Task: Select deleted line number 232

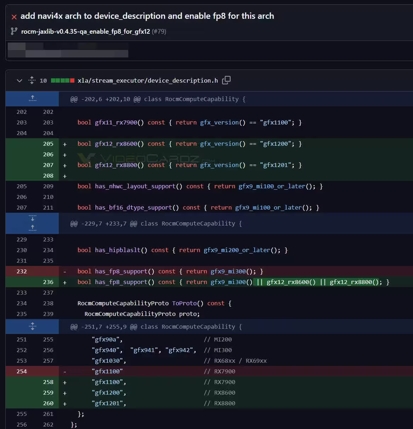Action: click(x=22, y=271)
